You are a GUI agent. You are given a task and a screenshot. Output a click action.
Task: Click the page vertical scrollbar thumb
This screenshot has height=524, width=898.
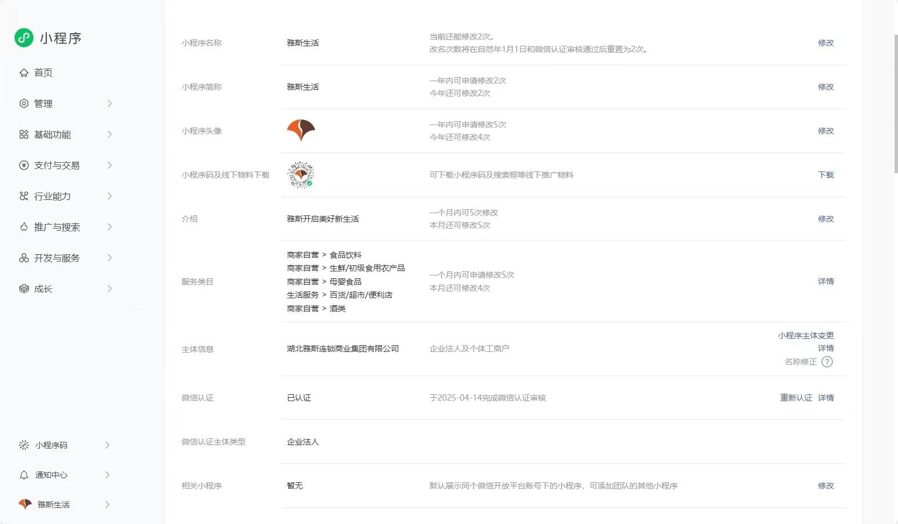point(896,103)
